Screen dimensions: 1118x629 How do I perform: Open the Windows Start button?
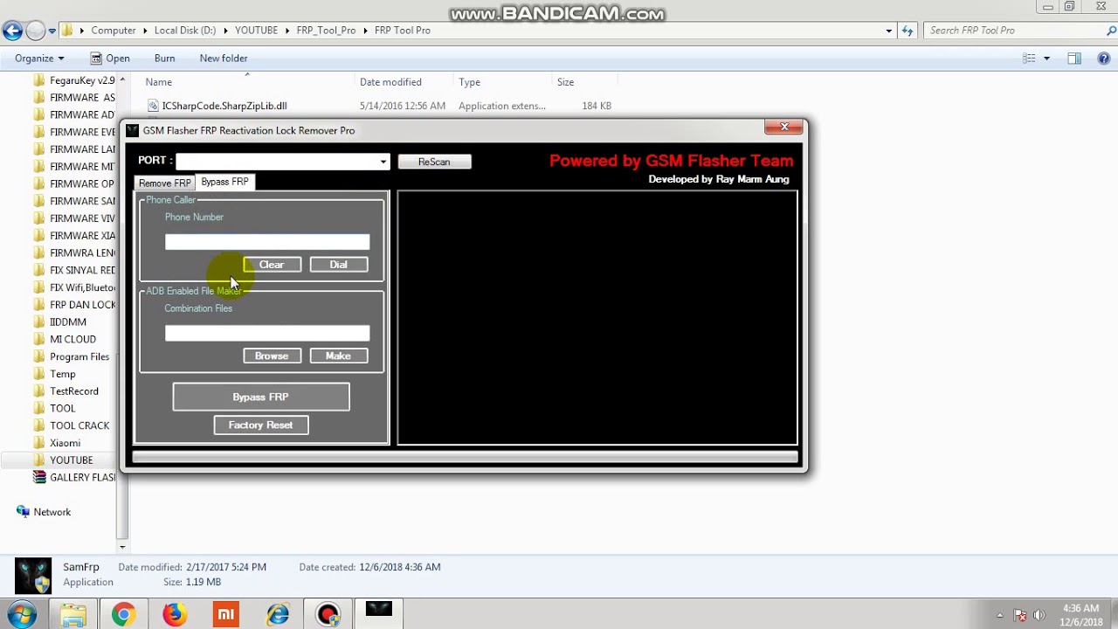click(x=23, y=614)
